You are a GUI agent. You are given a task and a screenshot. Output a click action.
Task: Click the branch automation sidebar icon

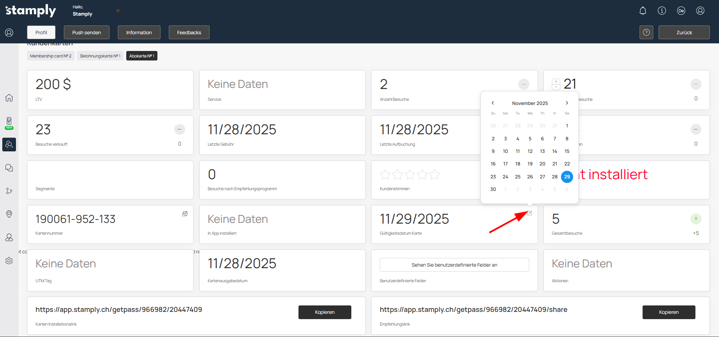(x=9, y=191)
